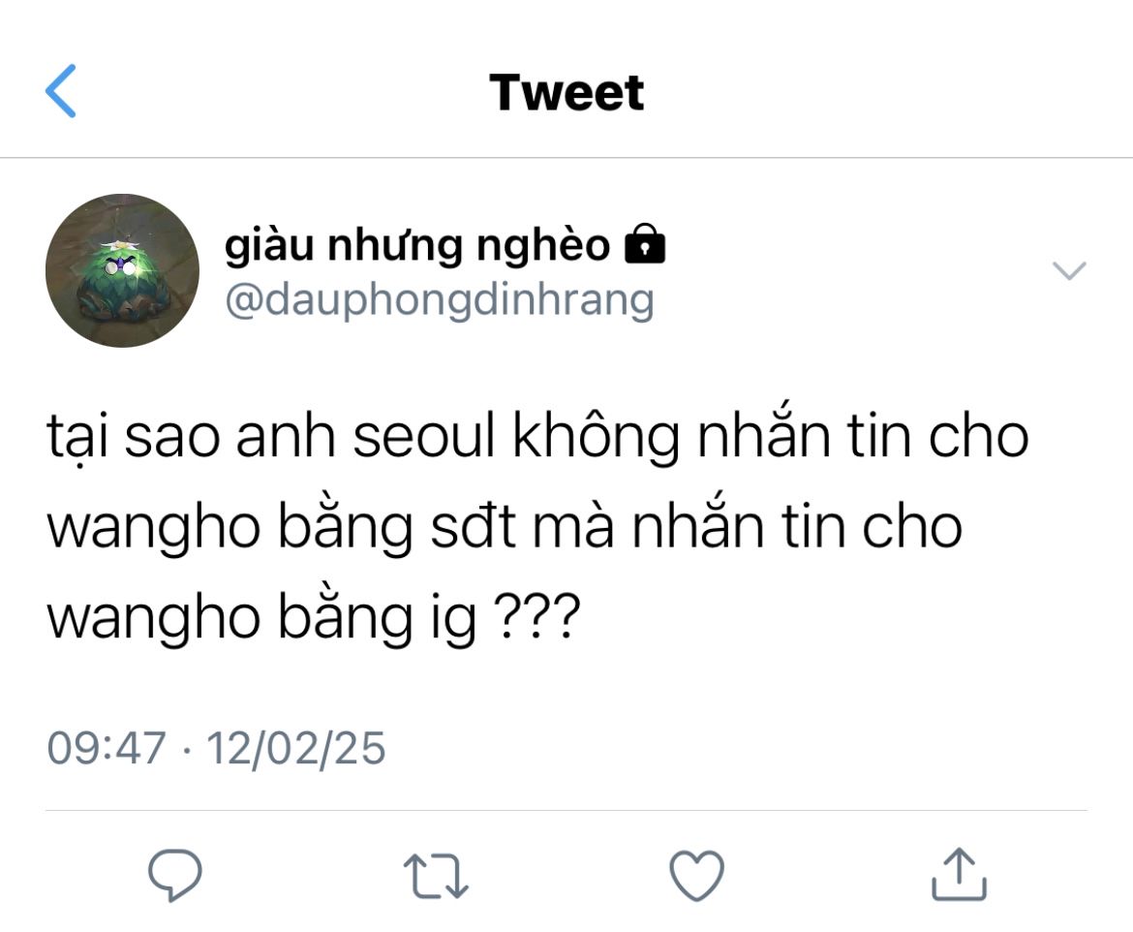
Task: Tap the word seoul in the tweet
Action: (423, 437)
